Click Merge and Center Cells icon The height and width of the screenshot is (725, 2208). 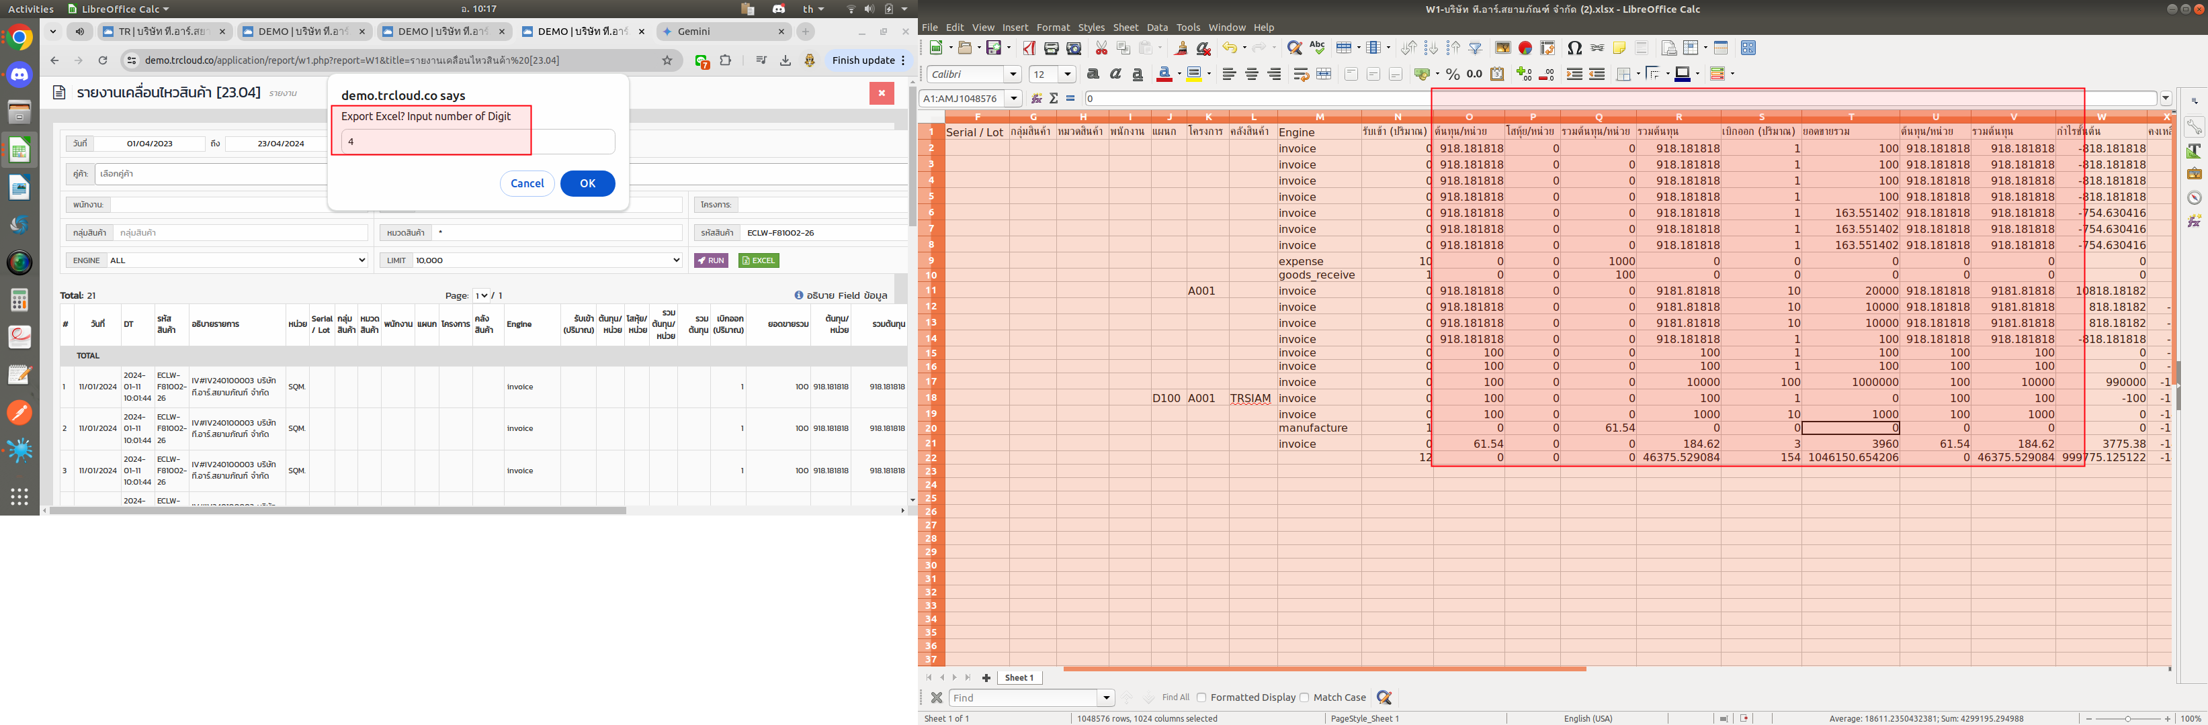(1324, 75)
